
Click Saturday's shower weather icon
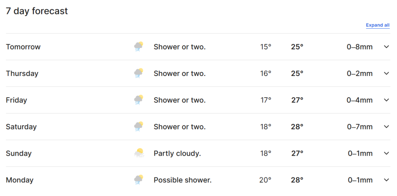tap(138, 127)
